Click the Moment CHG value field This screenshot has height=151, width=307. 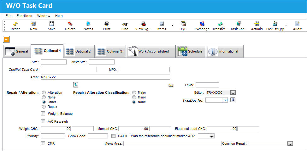(x=133, y=129)
